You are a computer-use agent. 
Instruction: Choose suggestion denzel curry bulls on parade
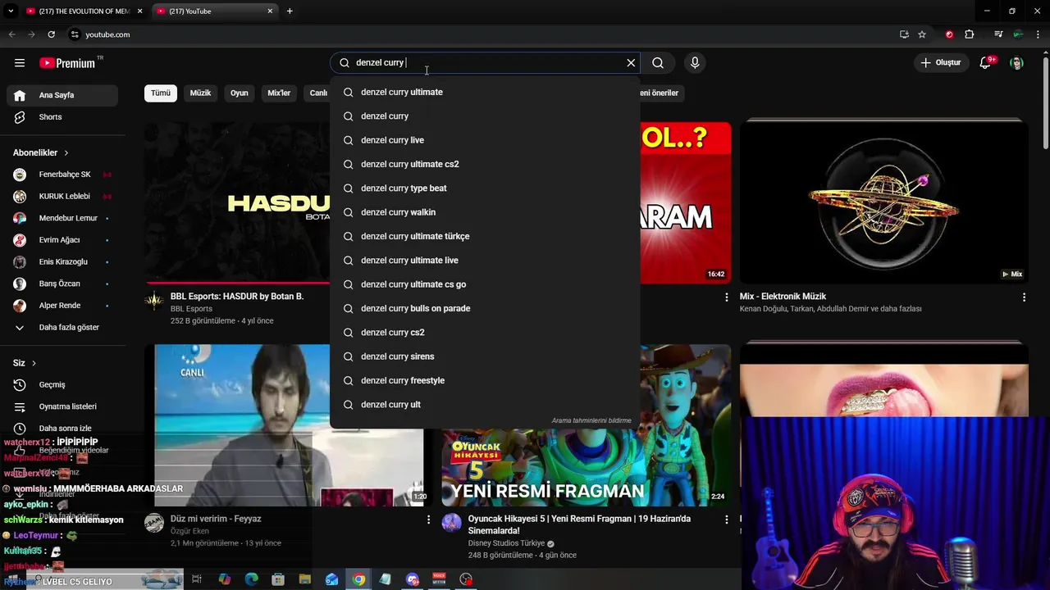click(485, 308)
